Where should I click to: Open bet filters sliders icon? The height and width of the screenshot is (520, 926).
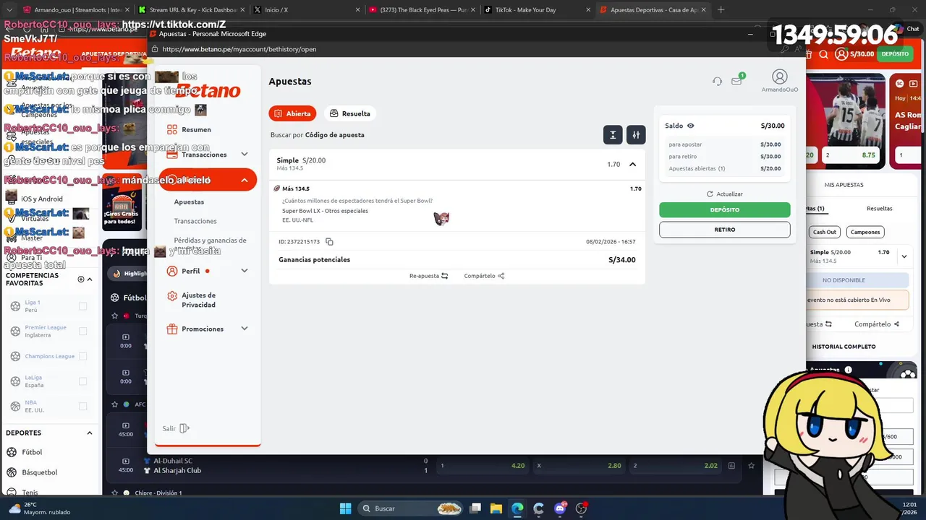pyautogui.click(x=636, y=134)
